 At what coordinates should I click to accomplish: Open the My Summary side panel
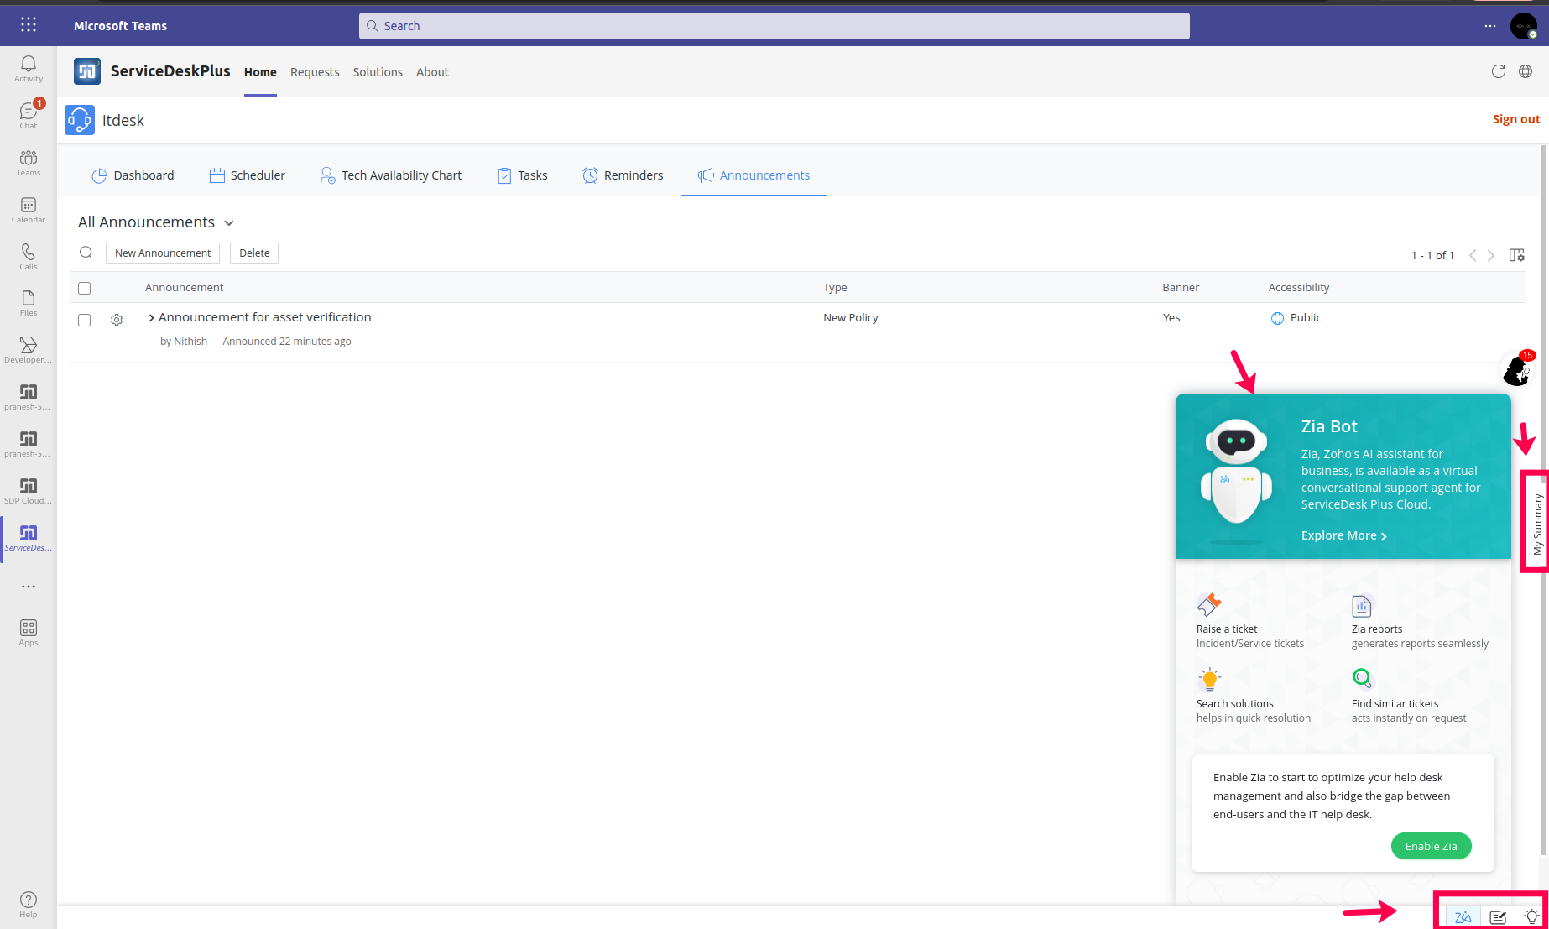click(x=1537, y=523)
